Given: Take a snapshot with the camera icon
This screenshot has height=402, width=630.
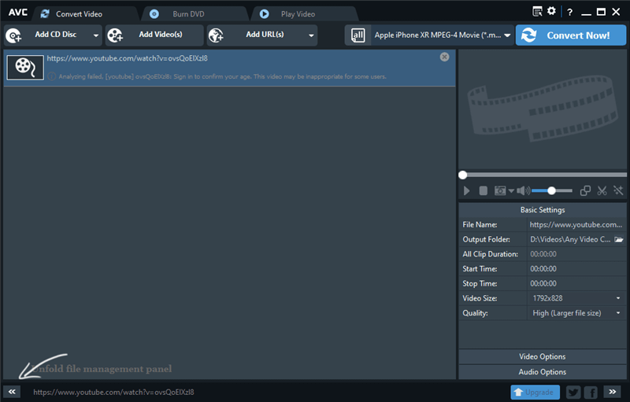Looking at the screenshot, I should 500,191.
